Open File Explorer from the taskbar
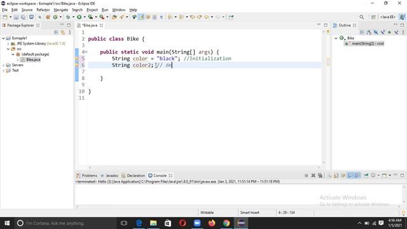 pyautogui.click(x=153, y=223)
